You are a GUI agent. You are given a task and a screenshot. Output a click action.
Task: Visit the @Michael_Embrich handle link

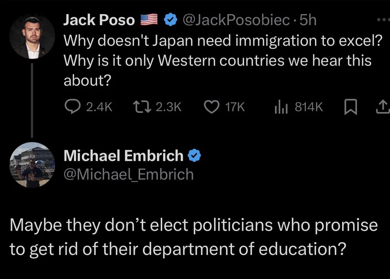coord(129,174)
